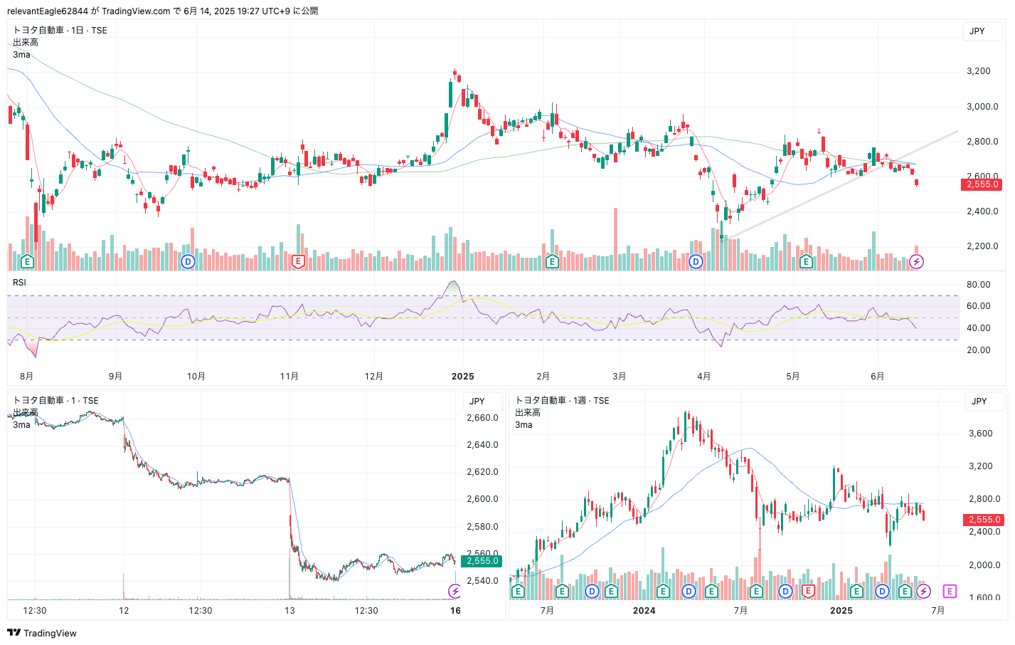Click the green earnings marker near February on the daily chart
Image resolution: width=1015 pixels, height=645 pixels.
[x=552, y=261]
